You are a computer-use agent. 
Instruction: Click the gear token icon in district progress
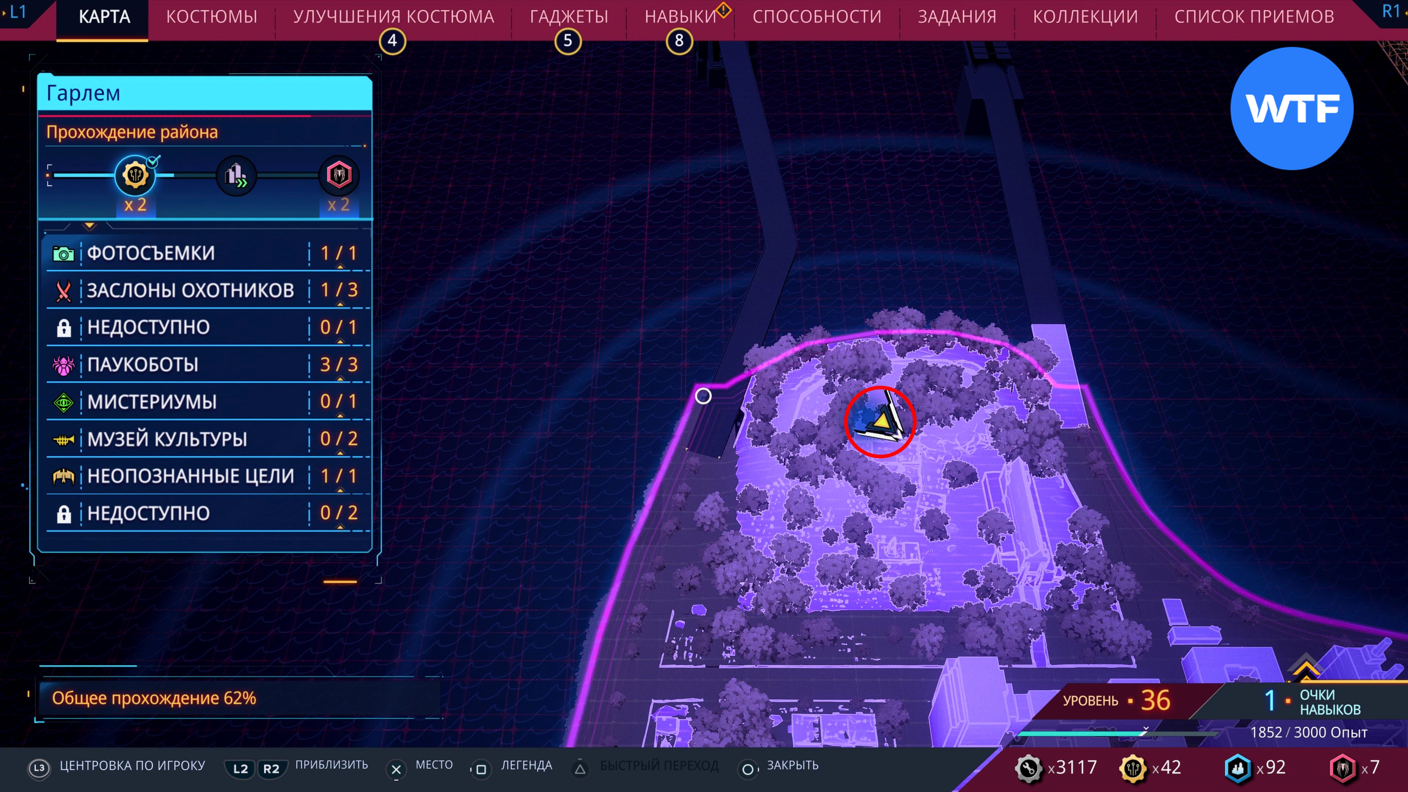(x=135, y=176)
